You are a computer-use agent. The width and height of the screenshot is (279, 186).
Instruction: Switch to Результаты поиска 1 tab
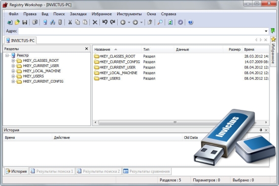click(x=52, y=171)
